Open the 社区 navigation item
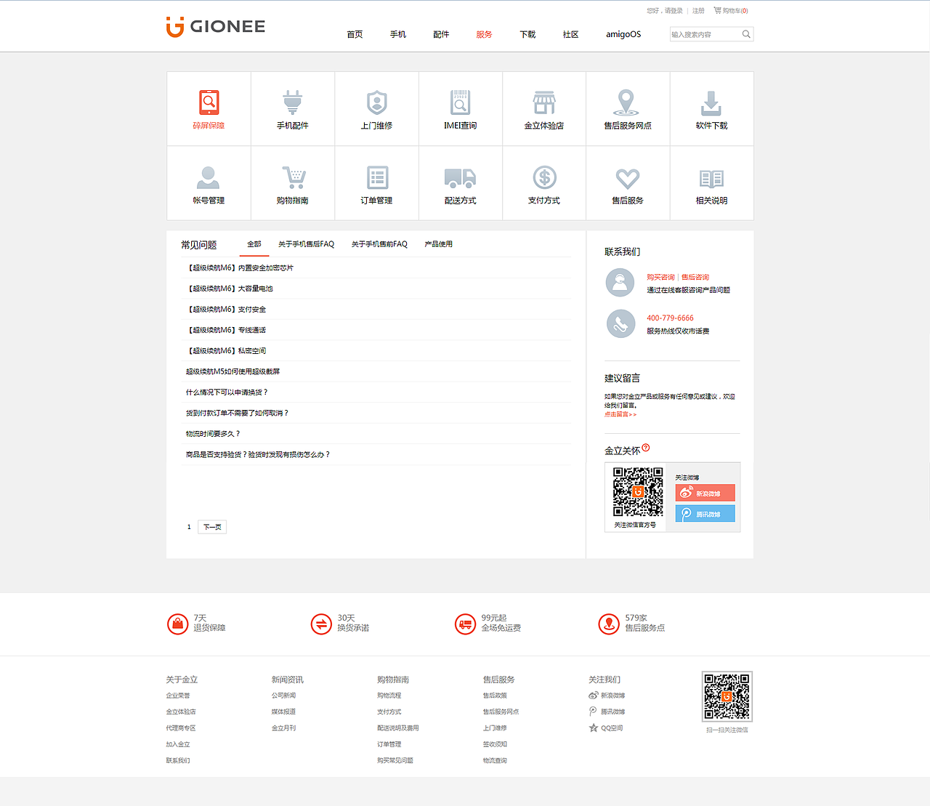Screen dimensions: 930x806 pos(570,34)
